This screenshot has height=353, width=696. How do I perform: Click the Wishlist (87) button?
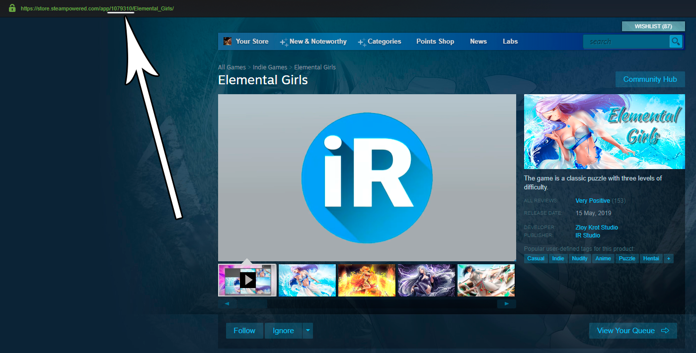coord(653,26)
